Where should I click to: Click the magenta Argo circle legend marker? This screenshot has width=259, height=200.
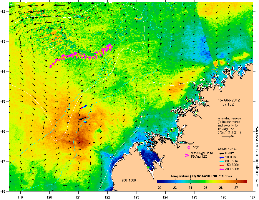coord(189,147)
